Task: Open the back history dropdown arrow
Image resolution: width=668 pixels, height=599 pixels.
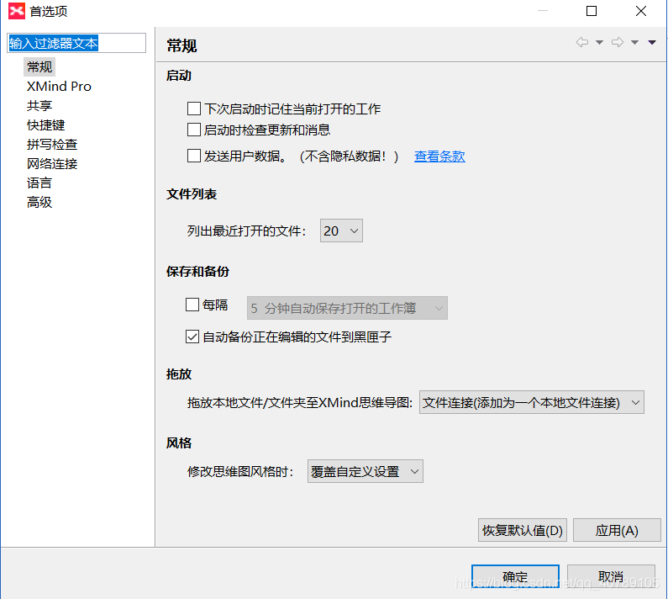Action: [x=599, y=42]
